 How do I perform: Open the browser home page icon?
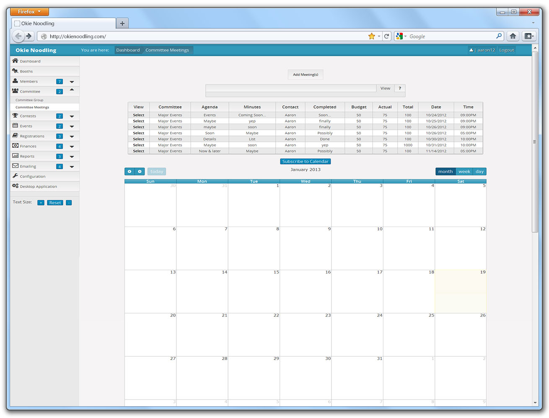tap(513, 36)
